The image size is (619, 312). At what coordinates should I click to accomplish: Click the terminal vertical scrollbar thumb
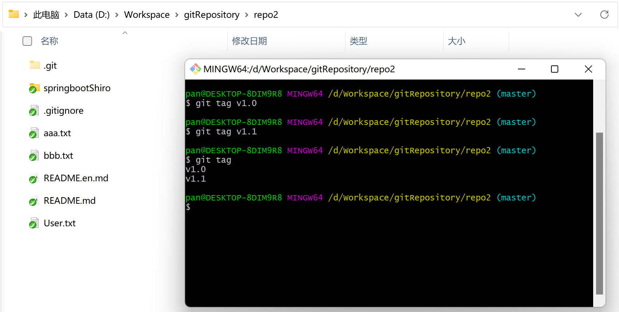(x=599, y=213)
